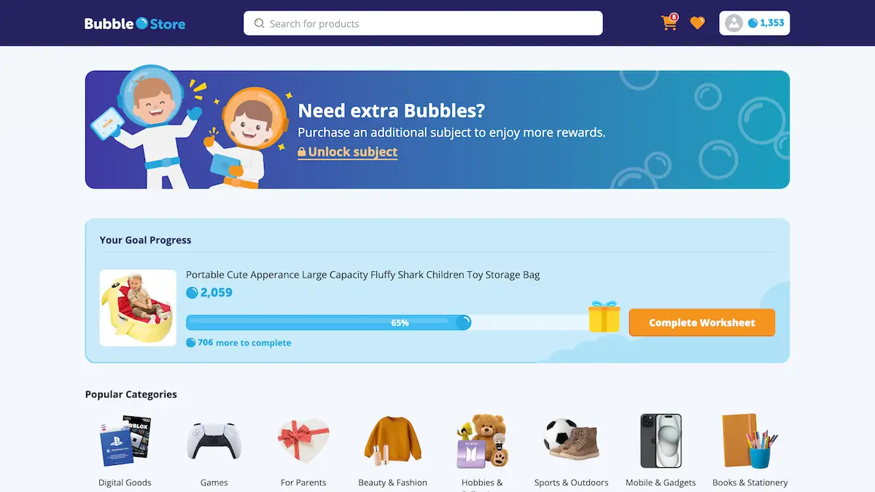Open the Games category controller icon

point(214,441)
